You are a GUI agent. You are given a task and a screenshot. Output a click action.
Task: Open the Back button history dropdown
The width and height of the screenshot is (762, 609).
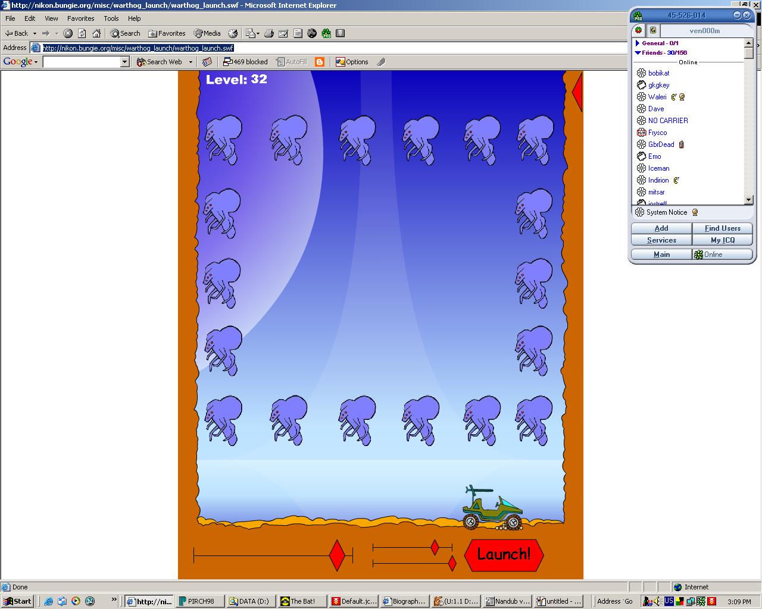coord(35,33)
